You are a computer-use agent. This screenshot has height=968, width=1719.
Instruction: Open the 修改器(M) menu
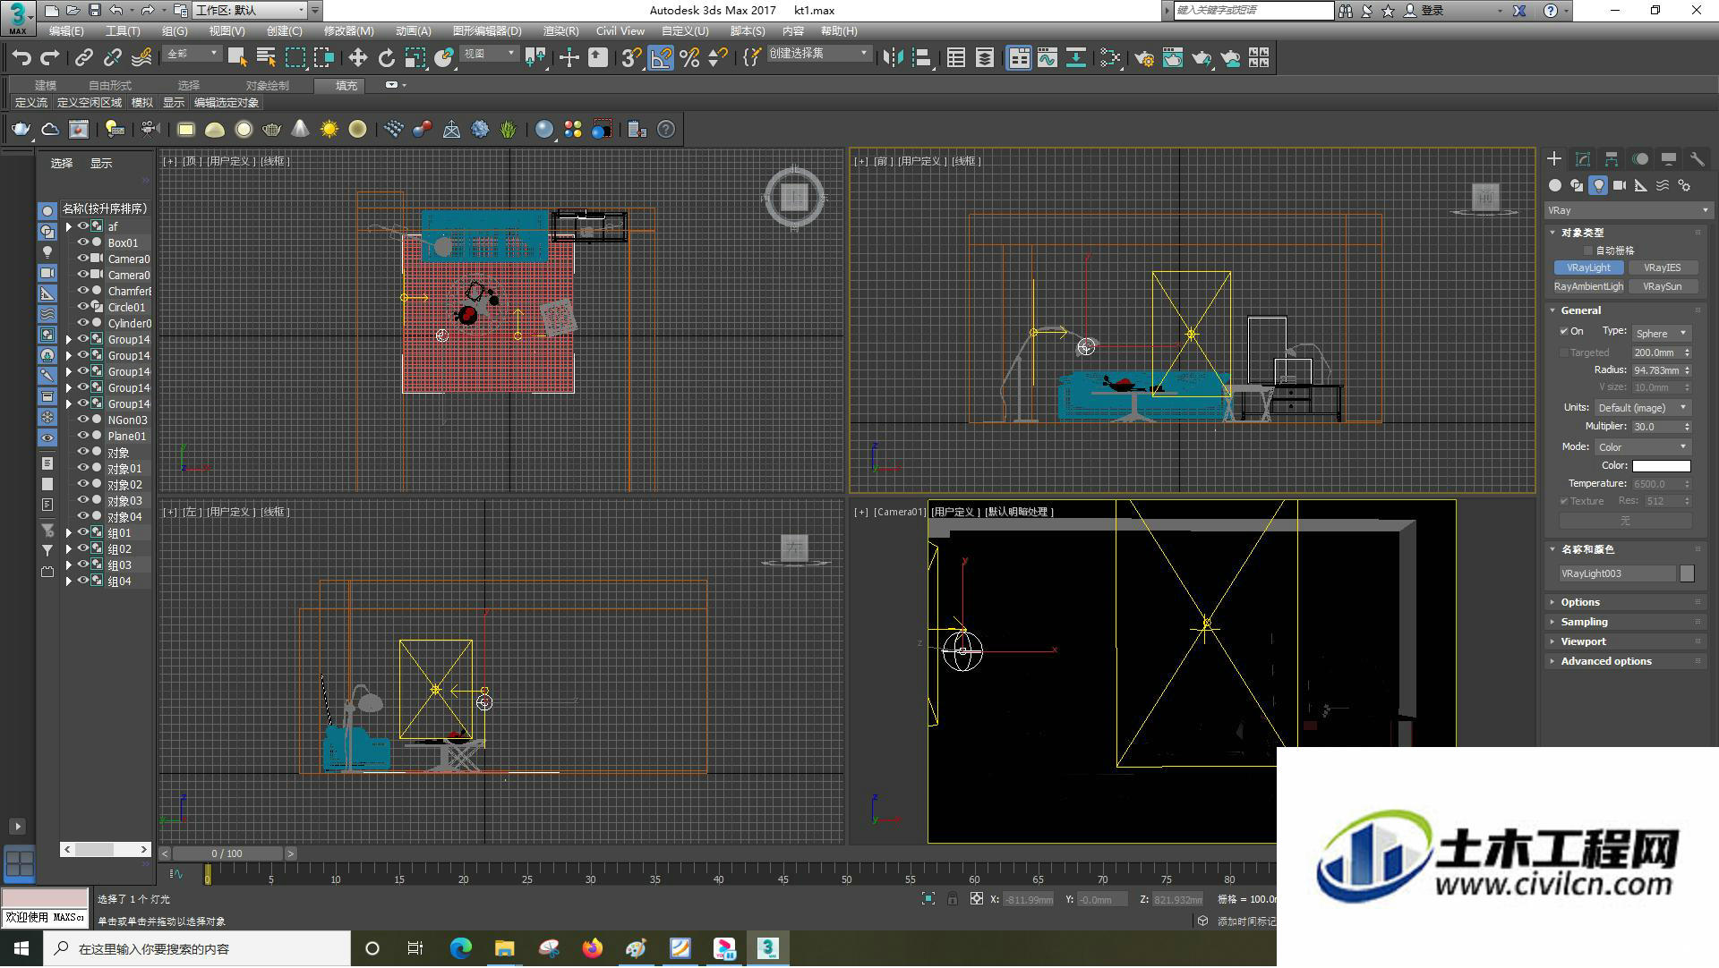point(348,31)
